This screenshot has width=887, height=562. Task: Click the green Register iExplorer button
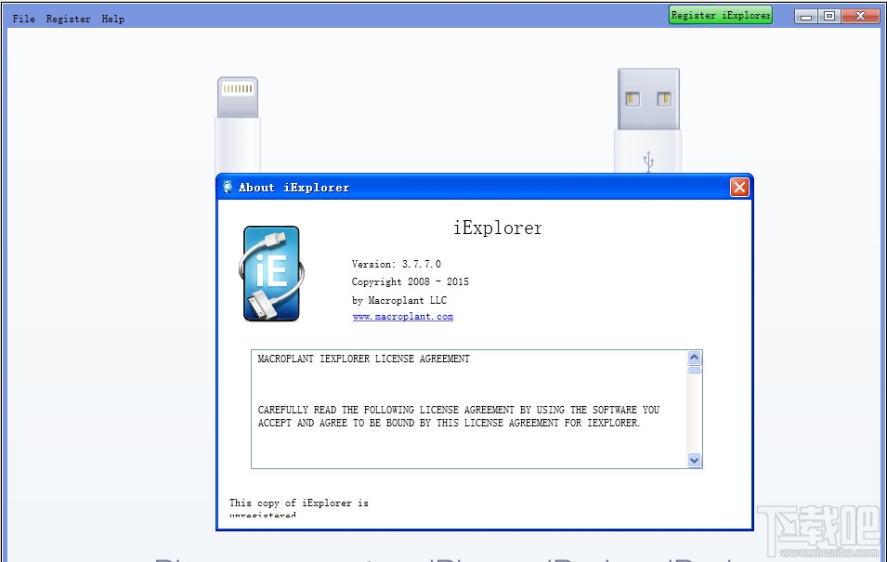pos(721,15)
